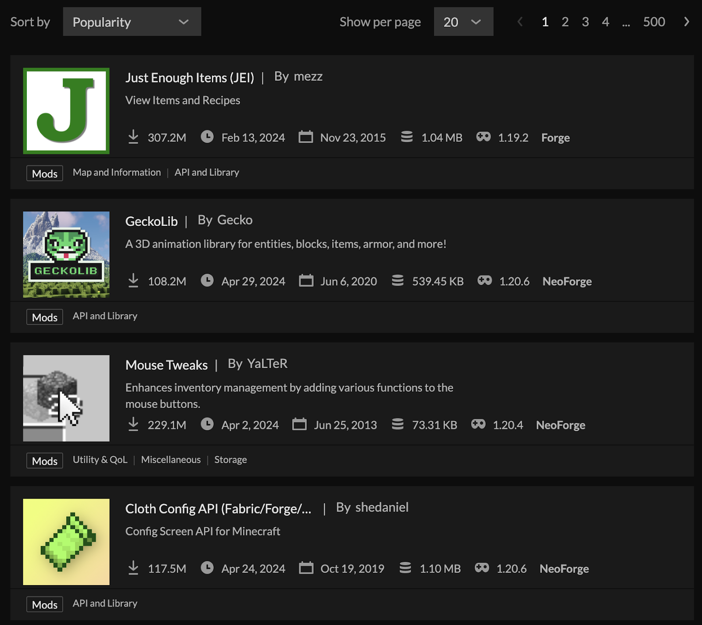Click the 1.19.2 game version text
The height and width of the screenshot is (625, 702).
[513, 138]
